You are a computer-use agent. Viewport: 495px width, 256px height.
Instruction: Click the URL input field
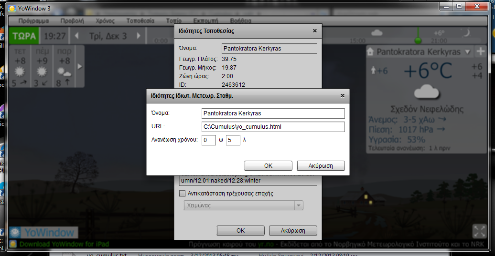(x=273, y=127)
